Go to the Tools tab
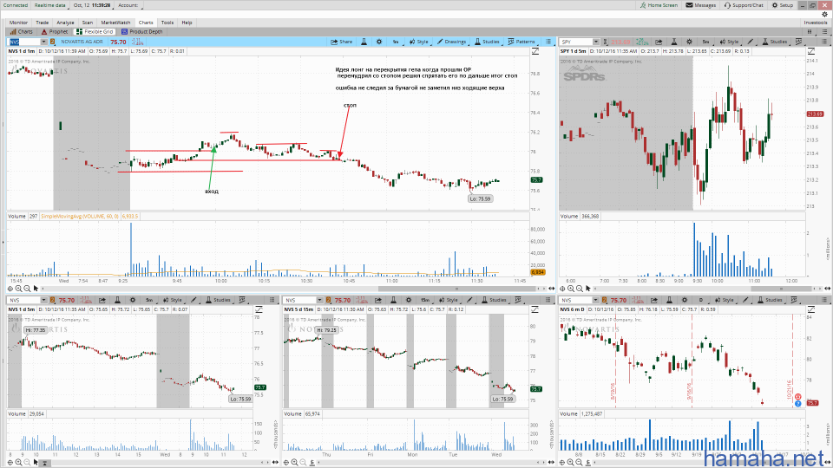 tap(167, 23)
